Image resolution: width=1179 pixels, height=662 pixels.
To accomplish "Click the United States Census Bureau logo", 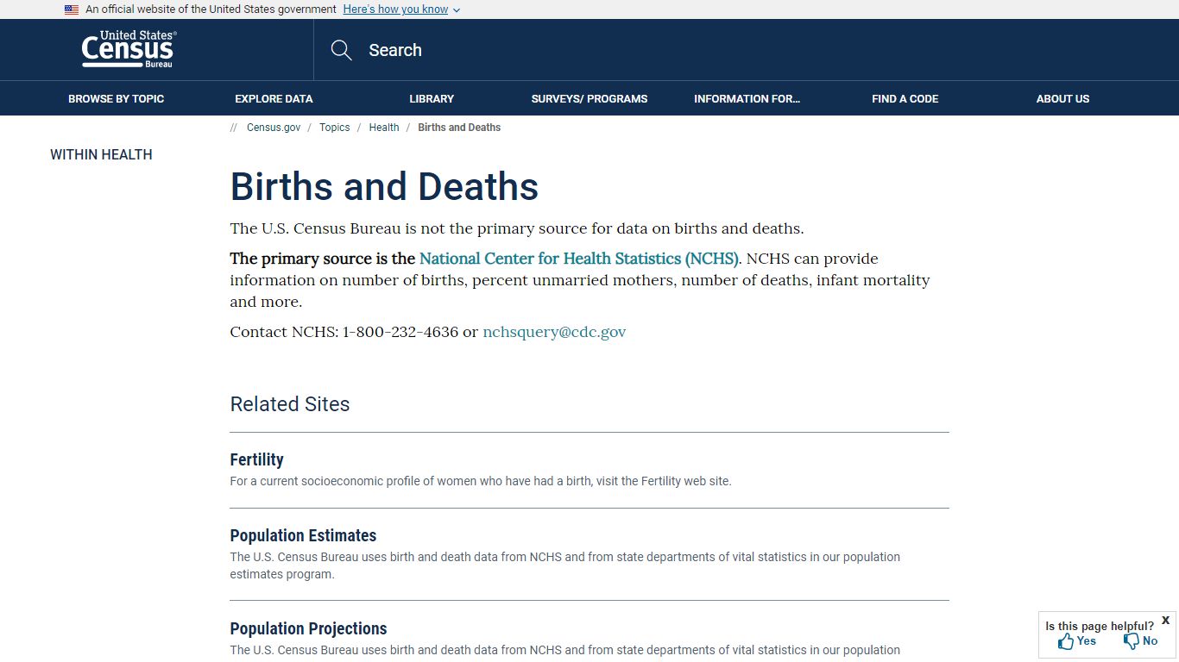I will pos(129,49).
